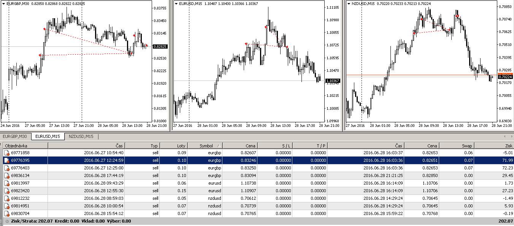Image resolution: width=514 pixels, height=226 pixels.
Task: Open the EURUSD,M15 chart title triangle
Action: [176, 3]
